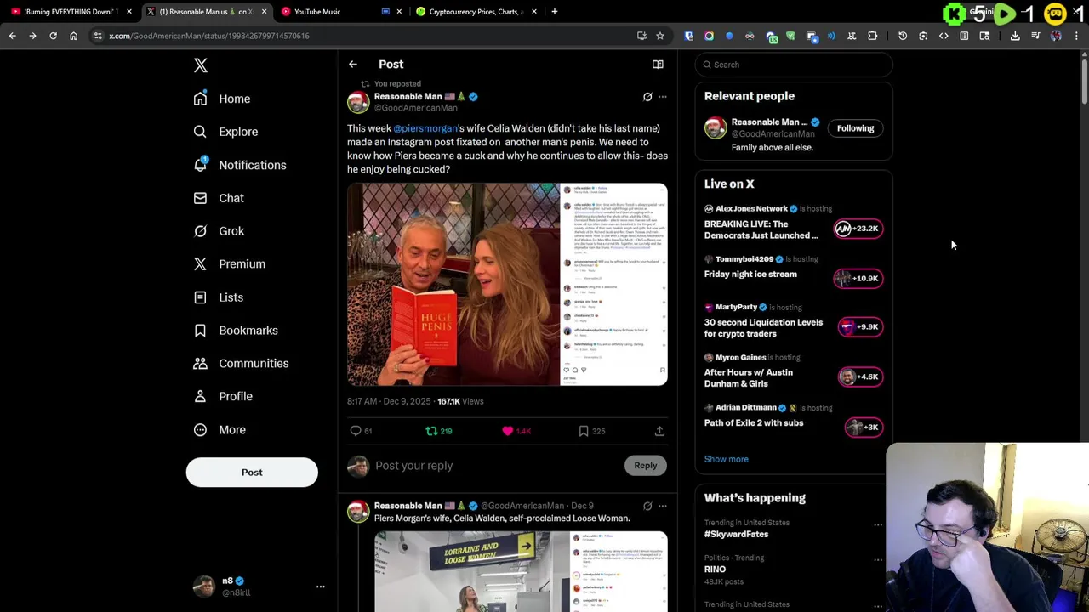1089x612 pixels.
Task: Open Notifications in sidebar
Action: click(240, 165)
